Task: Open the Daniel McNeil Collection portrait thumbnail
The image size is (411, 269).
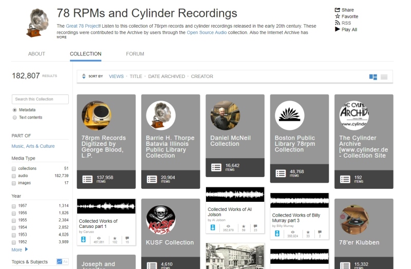Action: click(x=225, y=116)
